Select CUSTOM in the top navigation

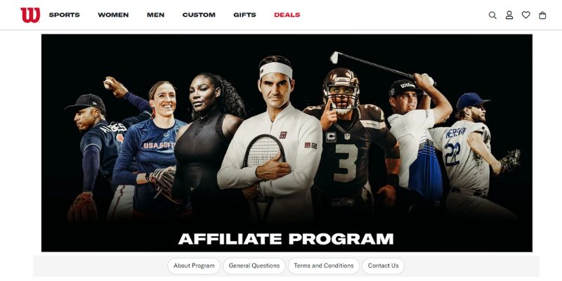click(199, 15)
